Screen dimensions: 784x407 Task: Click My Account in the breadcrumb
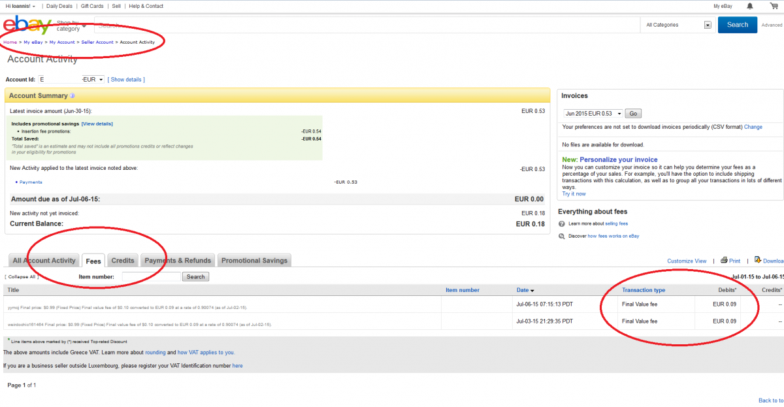click(x=62, y=42)
